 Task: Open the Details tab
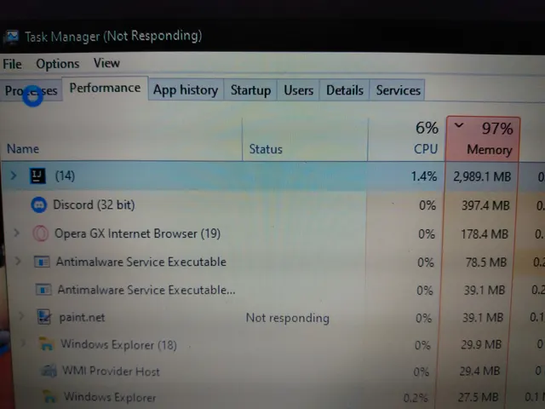(344, 90)
